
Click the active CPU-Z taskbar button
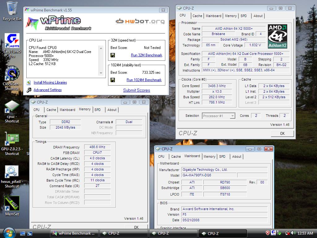(223, 233)
